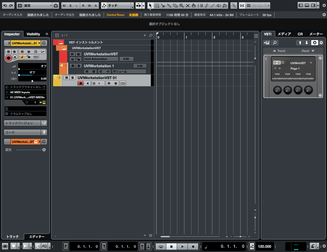Open the Auto-Scroll options dropdown arrow
This screenshot has width=327, height=252.
coord(143,6)
